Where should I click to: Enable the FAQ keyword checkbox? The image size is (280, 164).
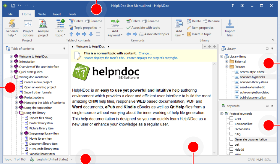click(x=232, y=134)
